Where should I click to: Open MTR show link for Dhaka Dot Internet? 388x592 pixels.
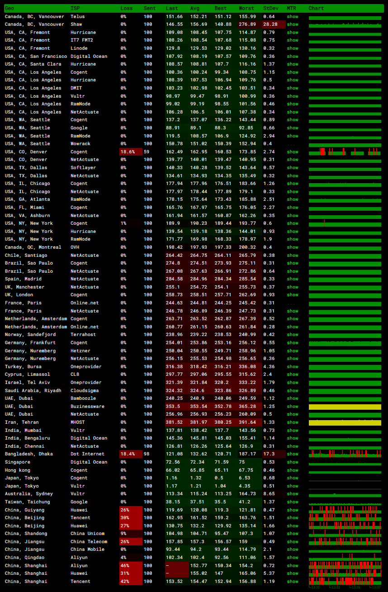click(x=293, y=454)
